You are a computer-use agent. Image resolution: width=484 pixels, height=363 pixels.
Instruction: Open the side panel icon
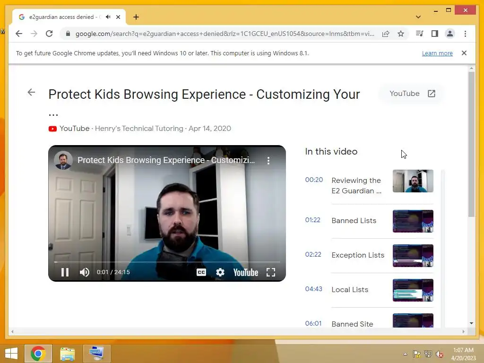(435, 34)
